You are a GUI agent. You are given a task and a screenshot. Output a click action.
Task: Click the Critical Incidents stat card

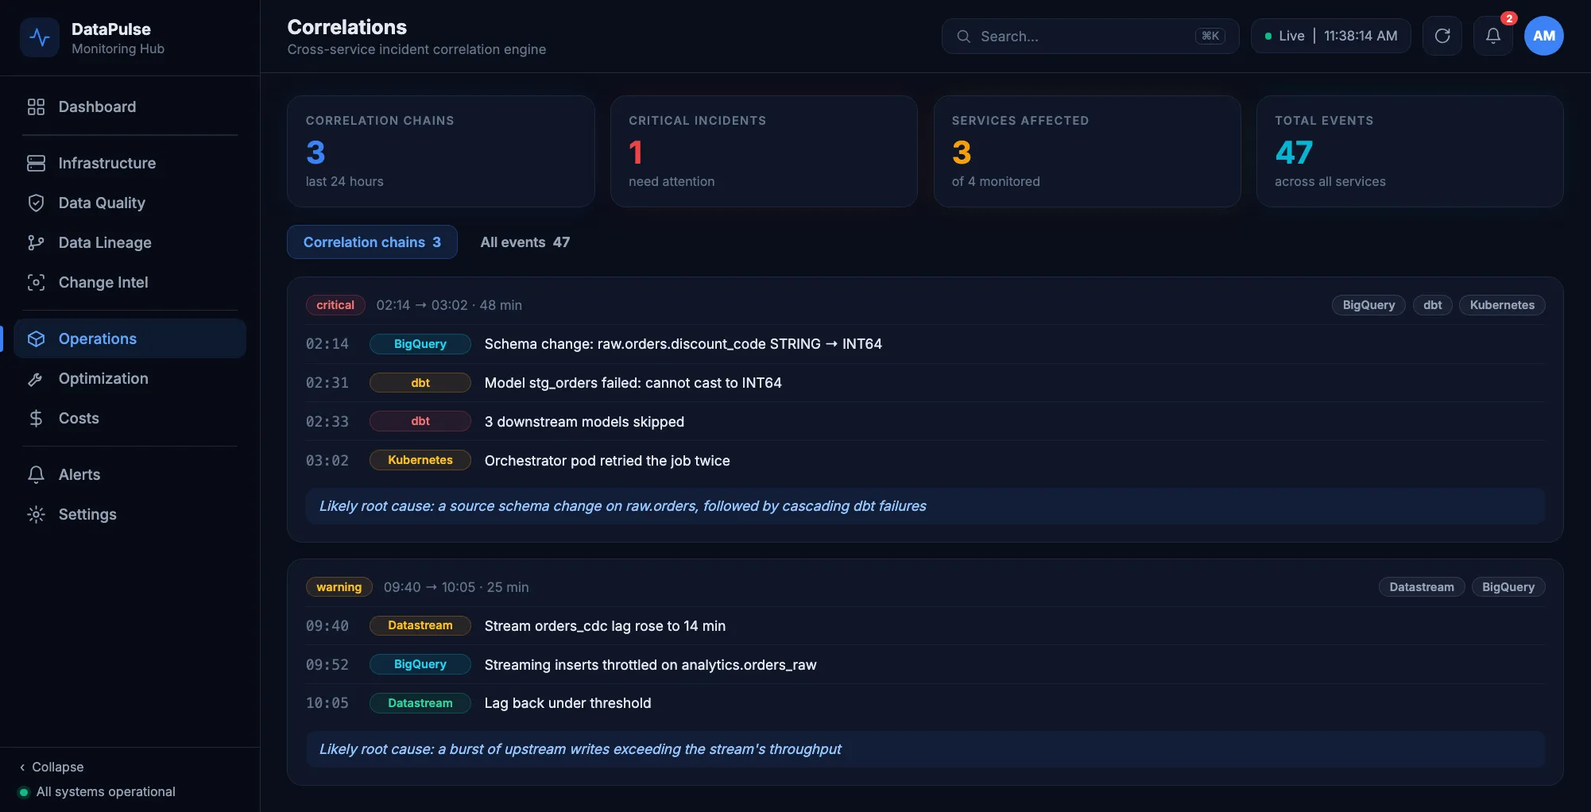764,151
